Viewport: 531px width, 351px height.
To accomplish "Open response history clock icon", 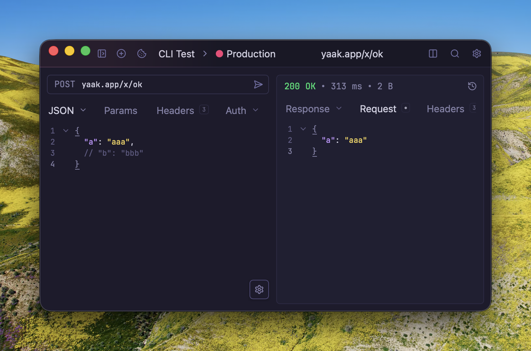I will click(472, 86).
